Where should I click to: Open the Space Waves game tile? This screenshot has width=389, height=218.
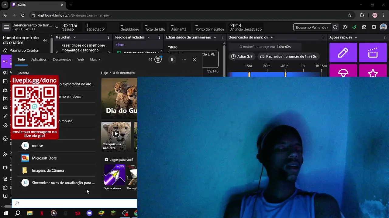(115, 177)
